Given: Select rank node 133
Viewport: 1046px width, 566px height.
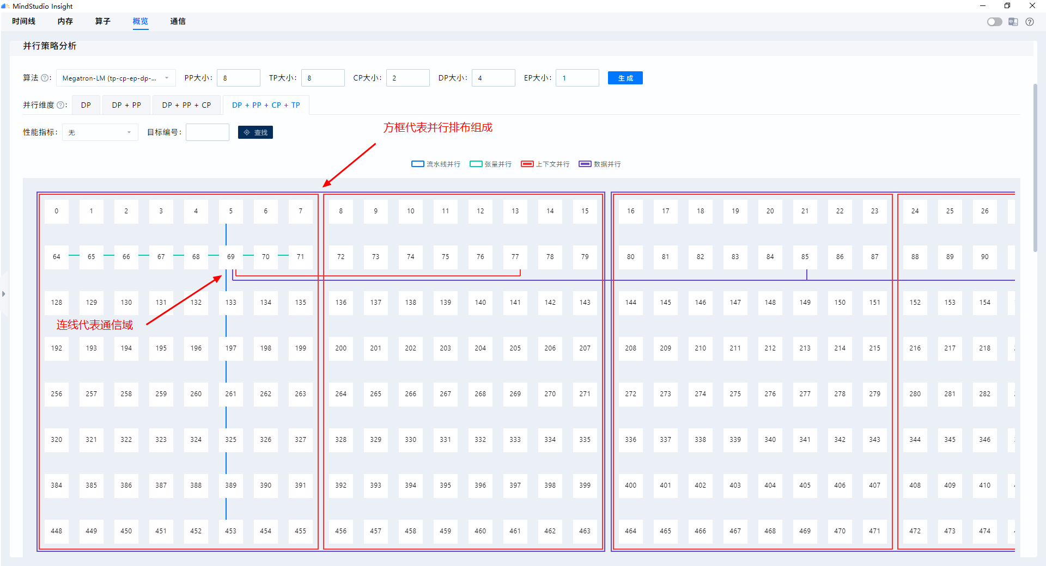Looking at the screenshot, I should pos(231,303).
